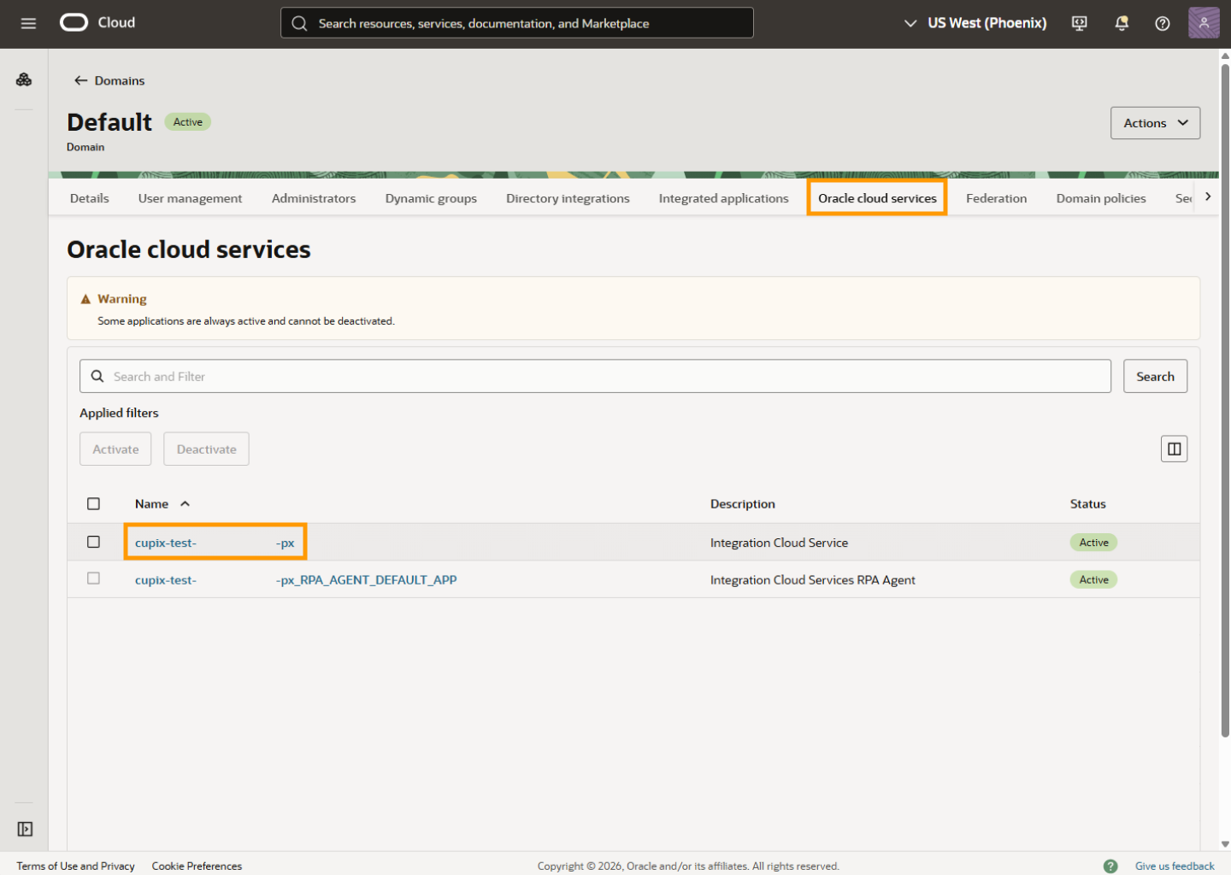Open the Directory integrations tab
The height and width of the screenshot is (875, 1231).
coord(568,198)
